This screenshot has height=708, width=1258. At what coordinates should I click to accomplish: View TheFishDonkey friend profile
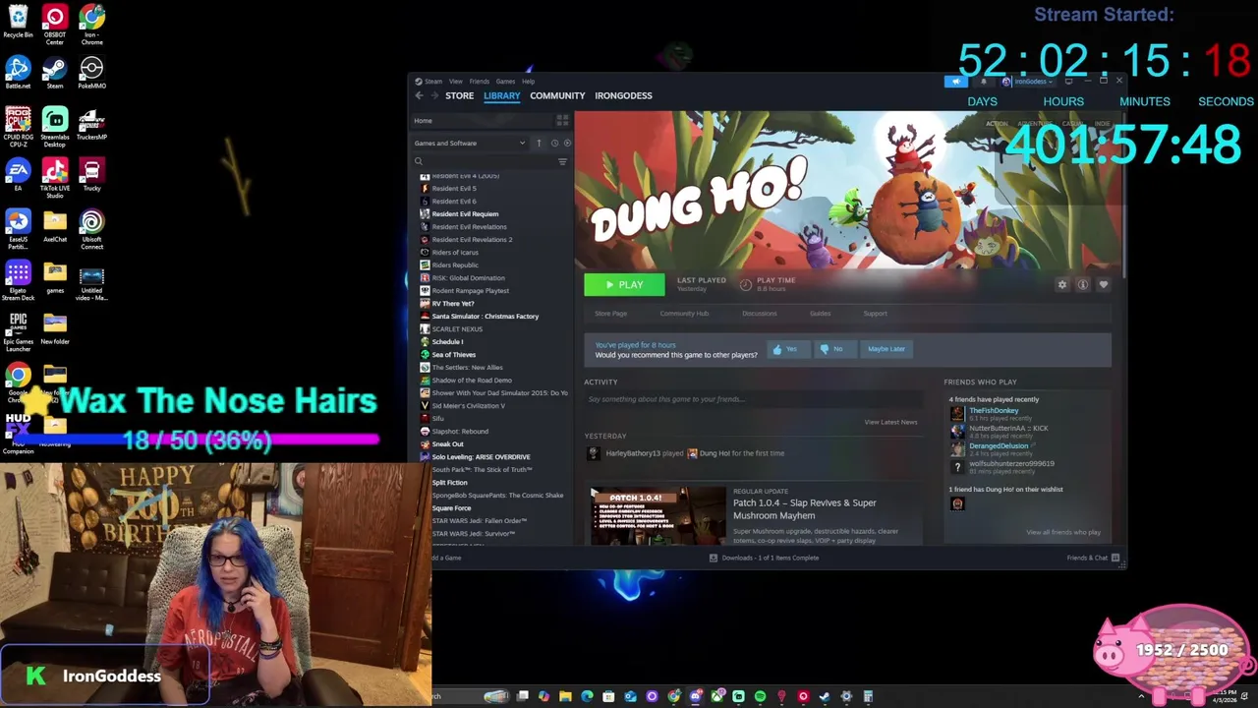pos(994,411)
